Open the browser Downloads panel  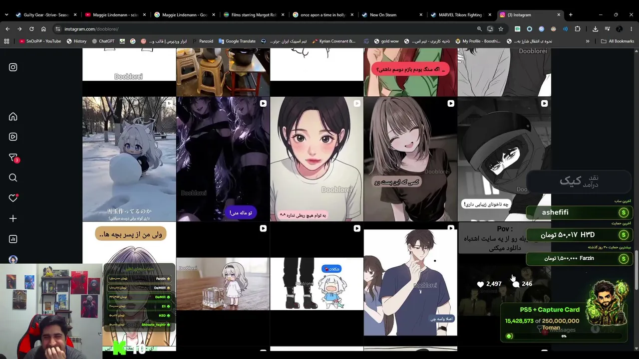595,29
